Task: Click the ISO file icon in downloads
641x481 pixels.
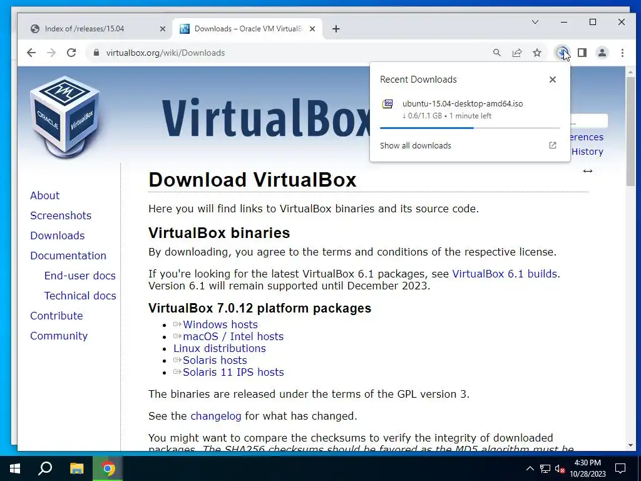Action: pos(387,104)
